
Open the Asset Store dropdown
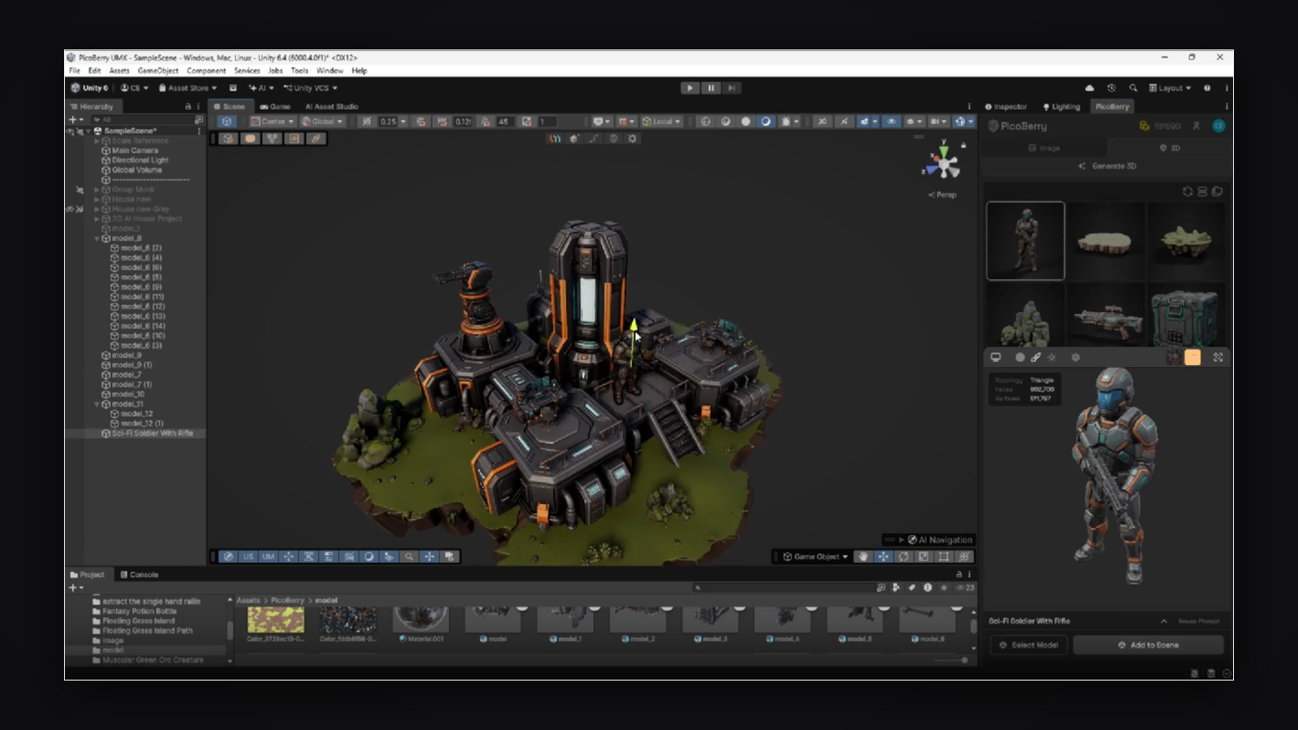tap(187, 88)
